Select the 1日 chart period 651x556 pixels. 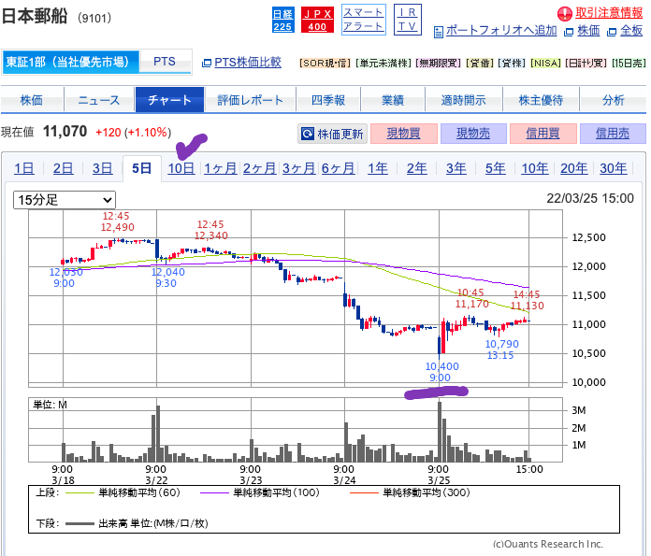[x=24, y=168]
